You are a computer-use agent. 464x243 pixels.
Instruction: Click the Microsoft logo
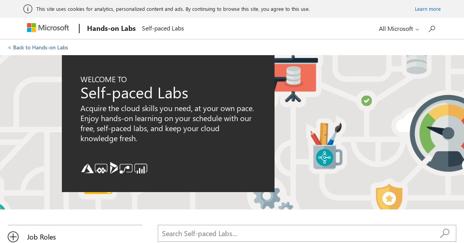coord(48,28)
